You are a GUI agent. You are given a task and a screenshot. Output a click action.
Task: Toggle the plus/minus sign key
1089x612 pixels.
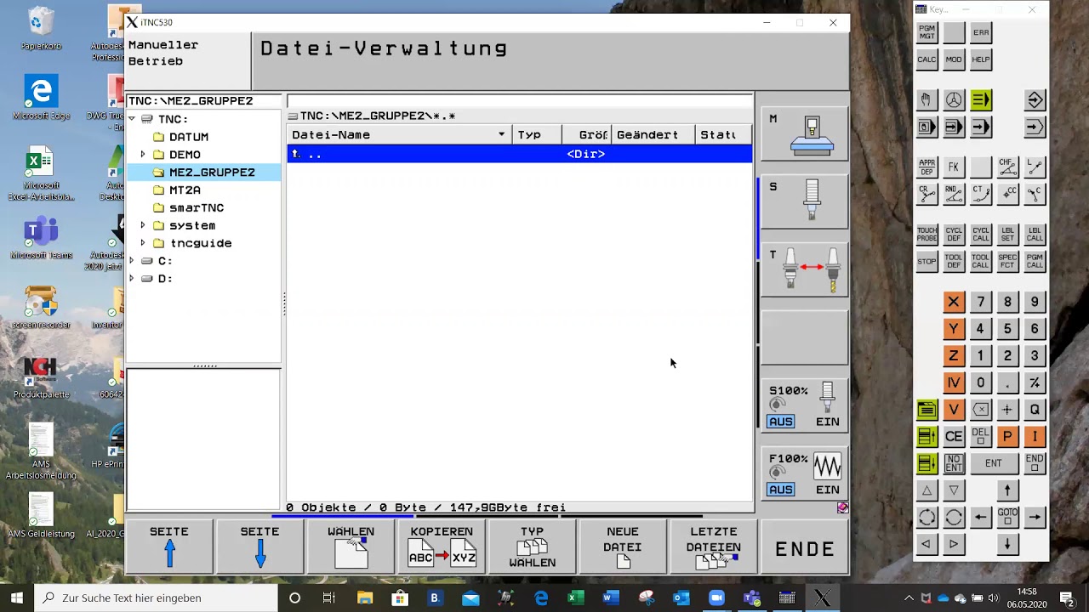click(1035, 382)
